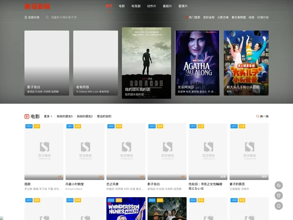
Task: Open the 孤胆 movie card image
Action: 44,152
